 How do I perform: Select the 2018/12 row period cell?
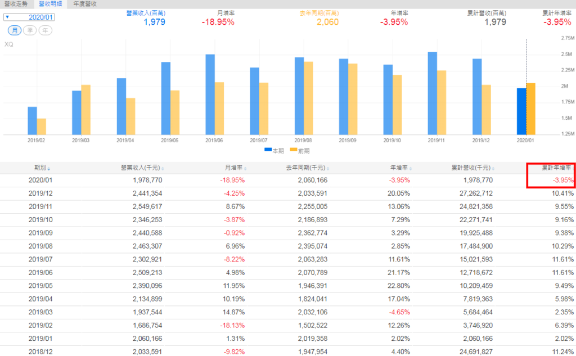tap(40, 352)
